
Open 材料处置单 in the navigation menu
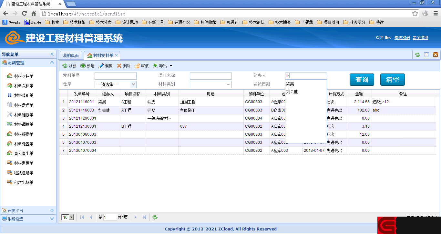pyautogui.click(x=20, y=144)
